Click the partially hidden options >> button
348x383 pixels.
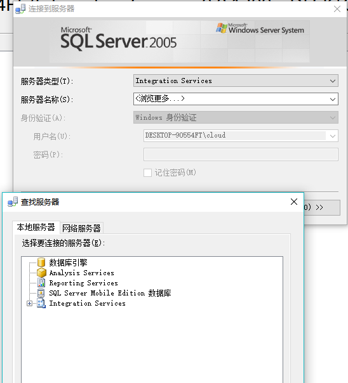(x=322, y=207)
